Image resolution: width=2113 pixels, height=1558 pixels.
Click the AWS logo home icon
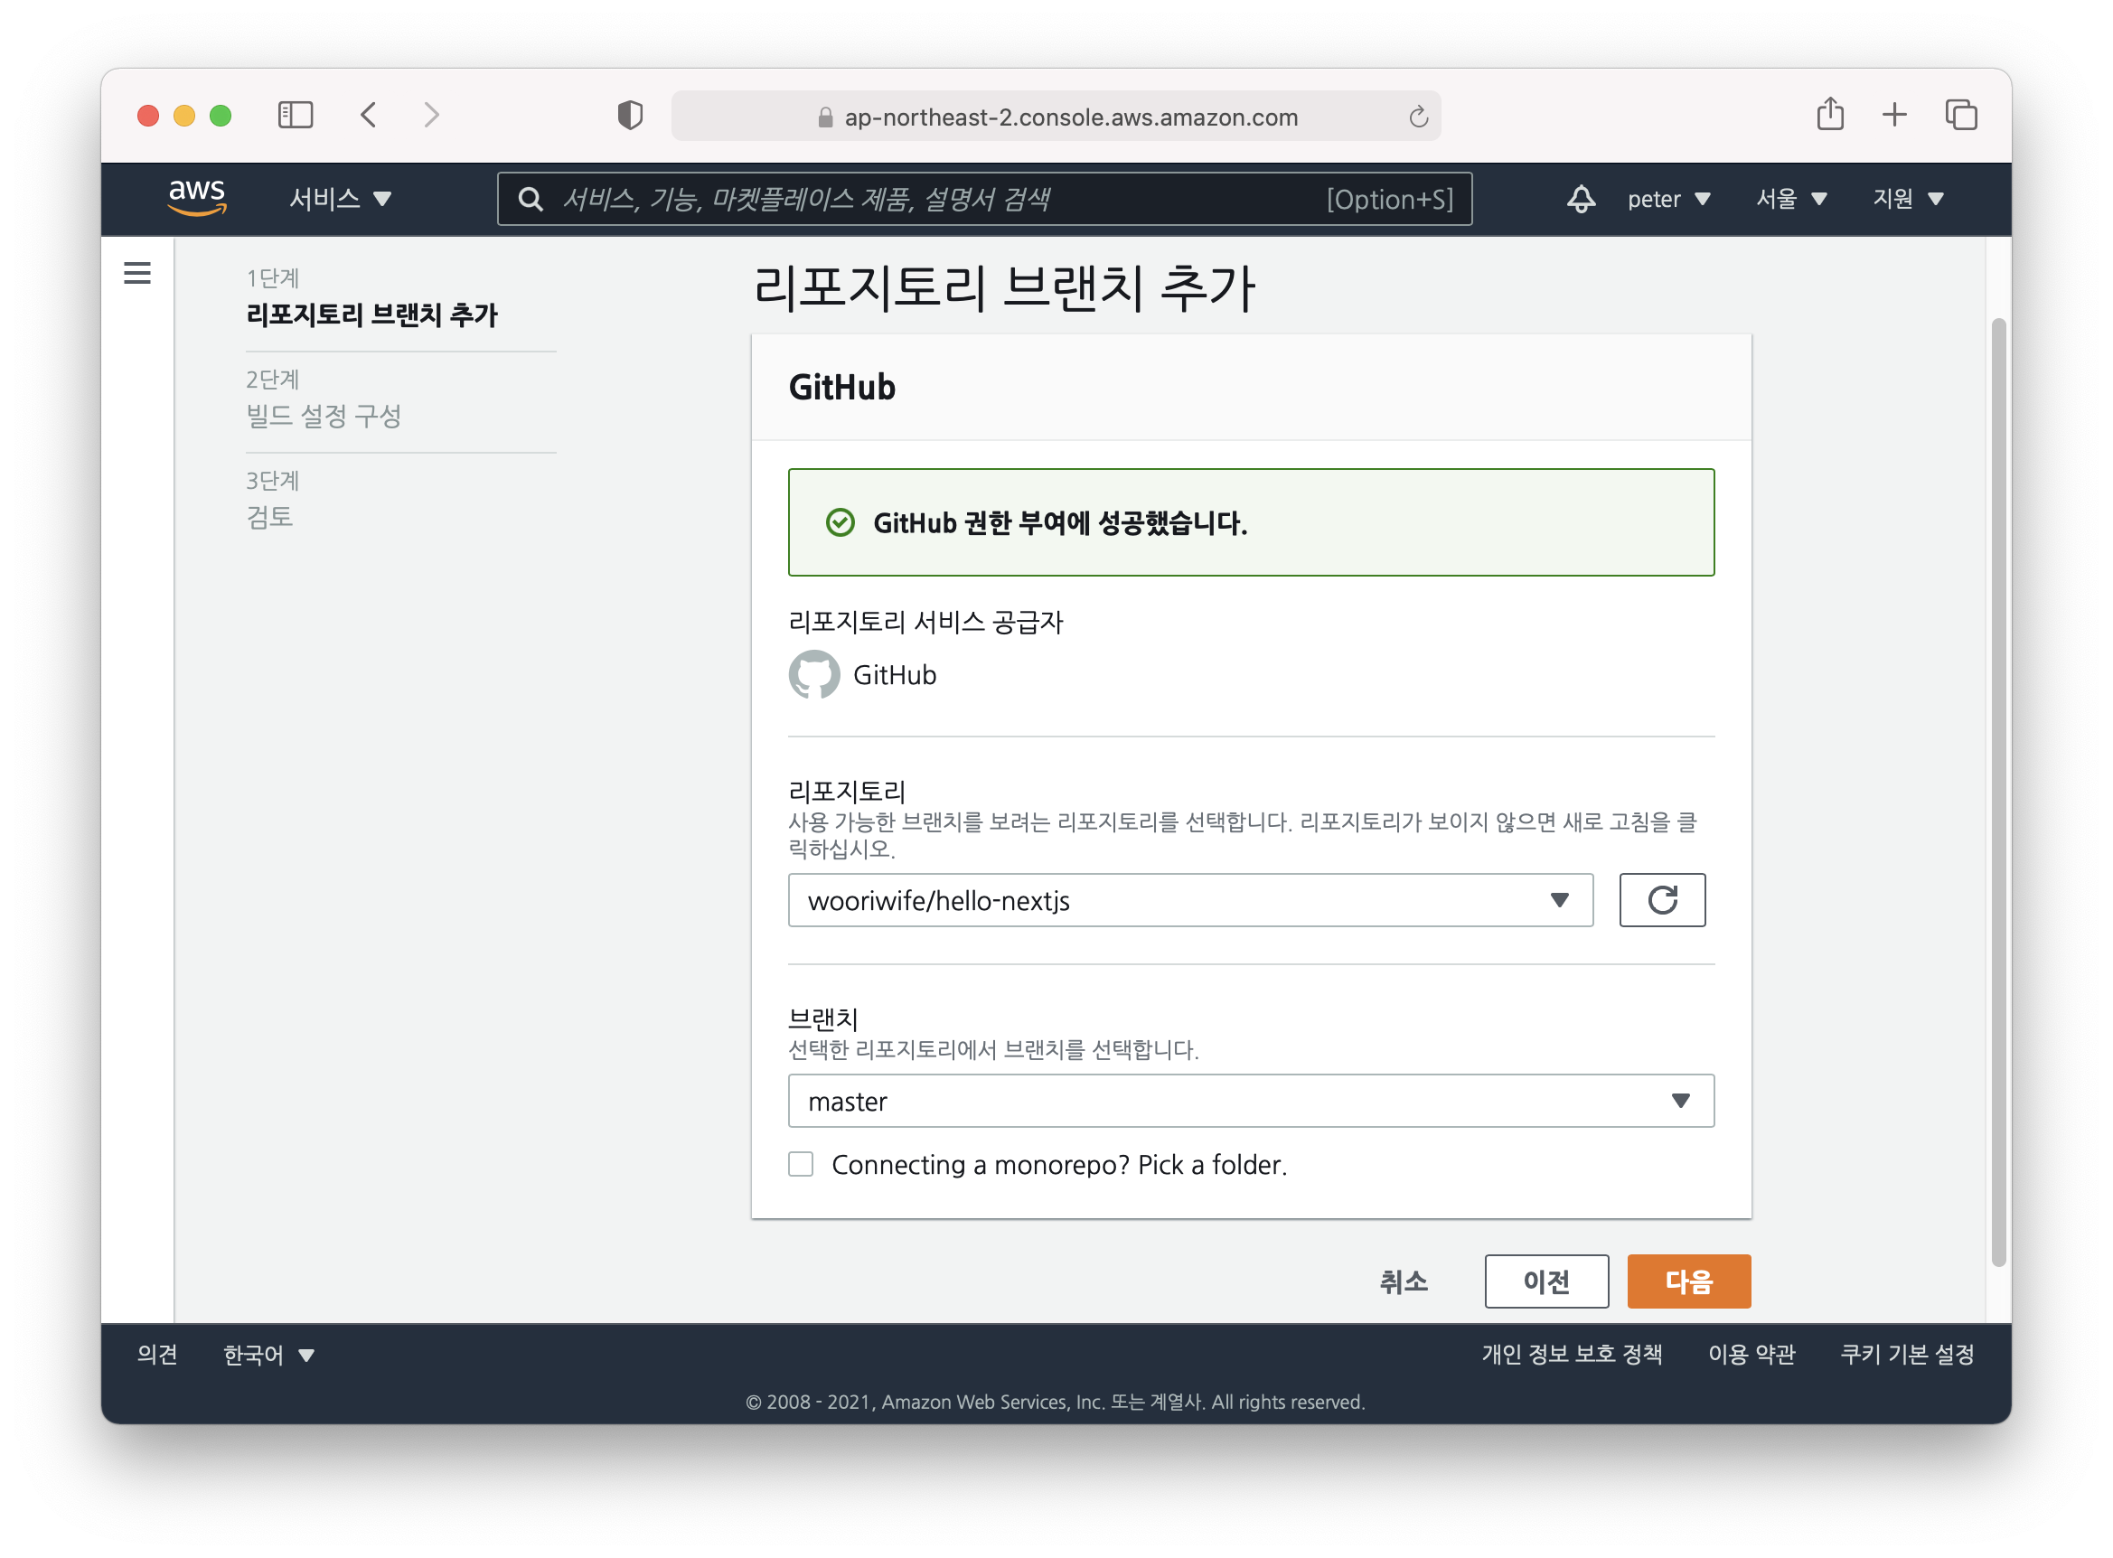coord(197,197)
